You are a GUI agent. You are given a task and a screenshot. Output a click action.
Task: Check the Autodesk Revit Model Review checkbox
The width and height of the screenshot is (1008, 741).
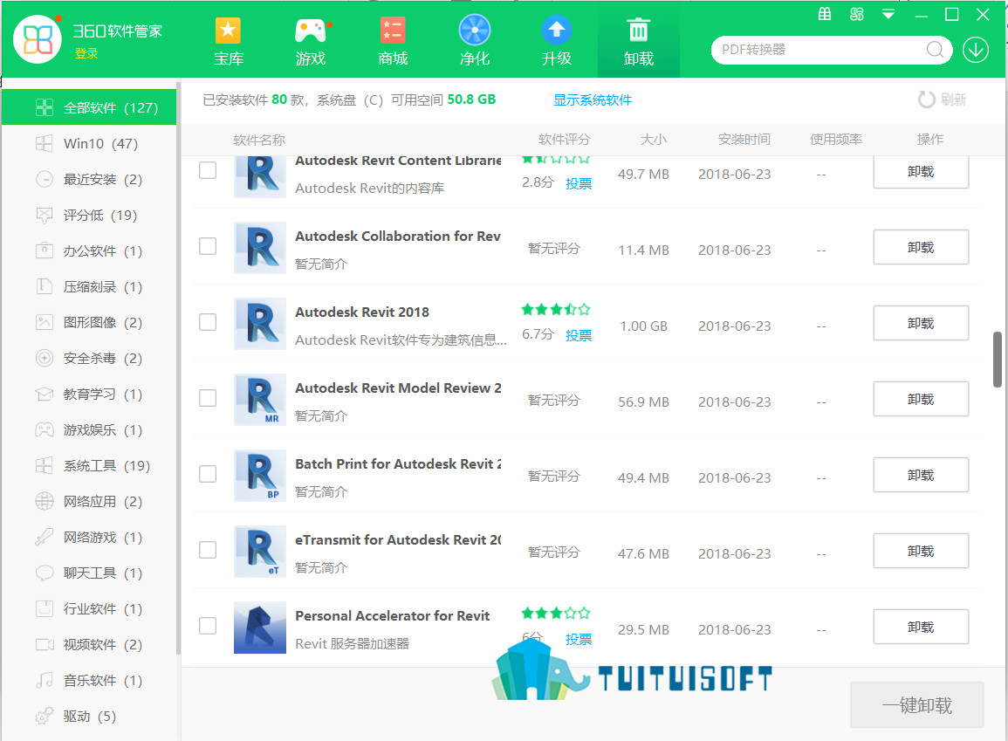[208, 398]
